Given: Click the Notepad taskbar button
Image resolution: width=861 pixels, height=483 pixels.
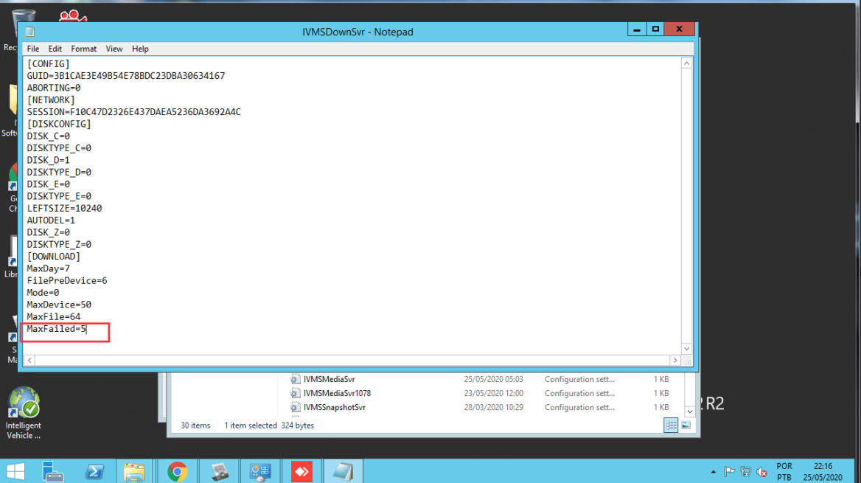Looking at the screenshot, I should coord(343,471).
